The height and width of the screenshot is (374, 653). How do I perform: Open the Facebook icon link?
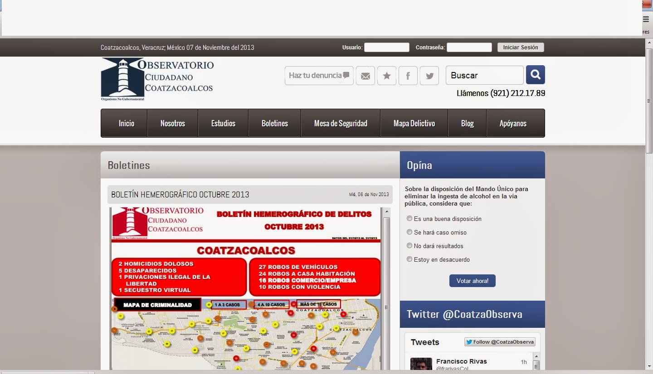pyautogui.click(x=408, y=76)
